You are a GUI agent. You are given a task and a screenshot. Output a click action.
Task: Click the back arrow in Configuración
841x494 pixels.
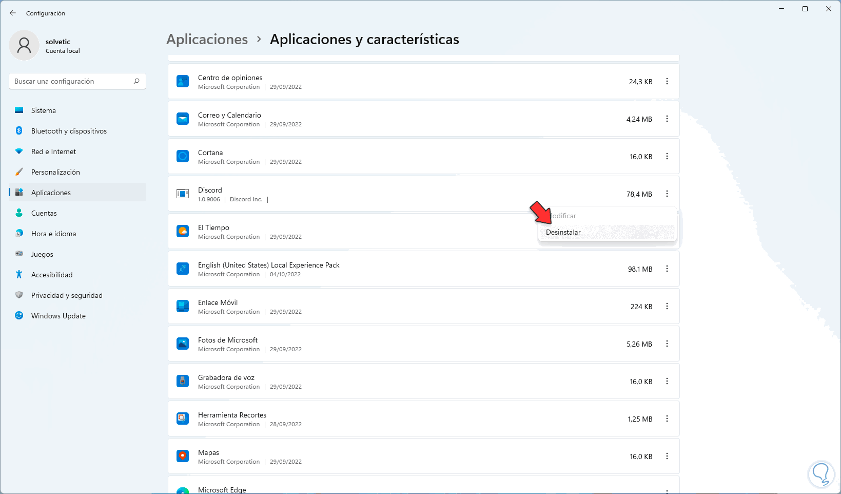coord(13,13)
